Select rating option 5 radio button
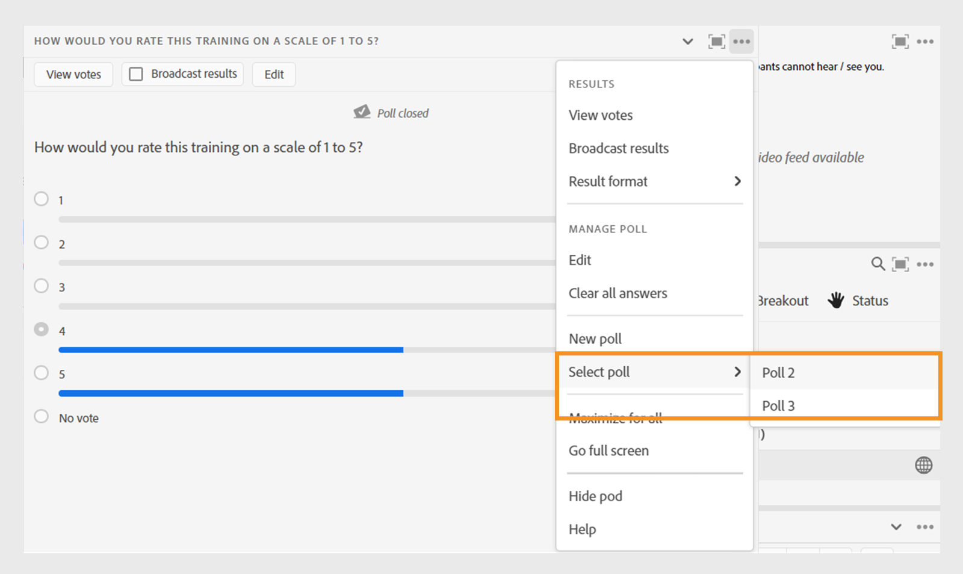The width and height of the screenshot is (963, 574). click(42, 373)
